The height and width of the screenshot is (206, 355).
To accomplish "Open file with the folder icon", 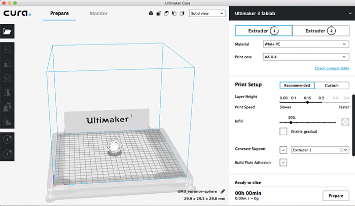I will click(7, 31).
